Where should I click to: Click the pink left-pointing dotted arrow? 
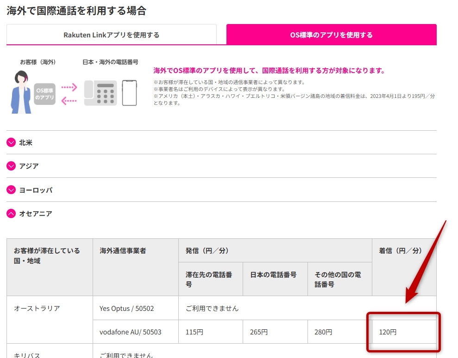(69, 101)
